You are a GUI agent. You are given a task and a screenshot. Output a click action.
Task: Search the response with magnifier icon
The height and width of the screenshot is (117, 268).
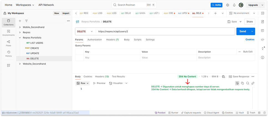(248, 83)
